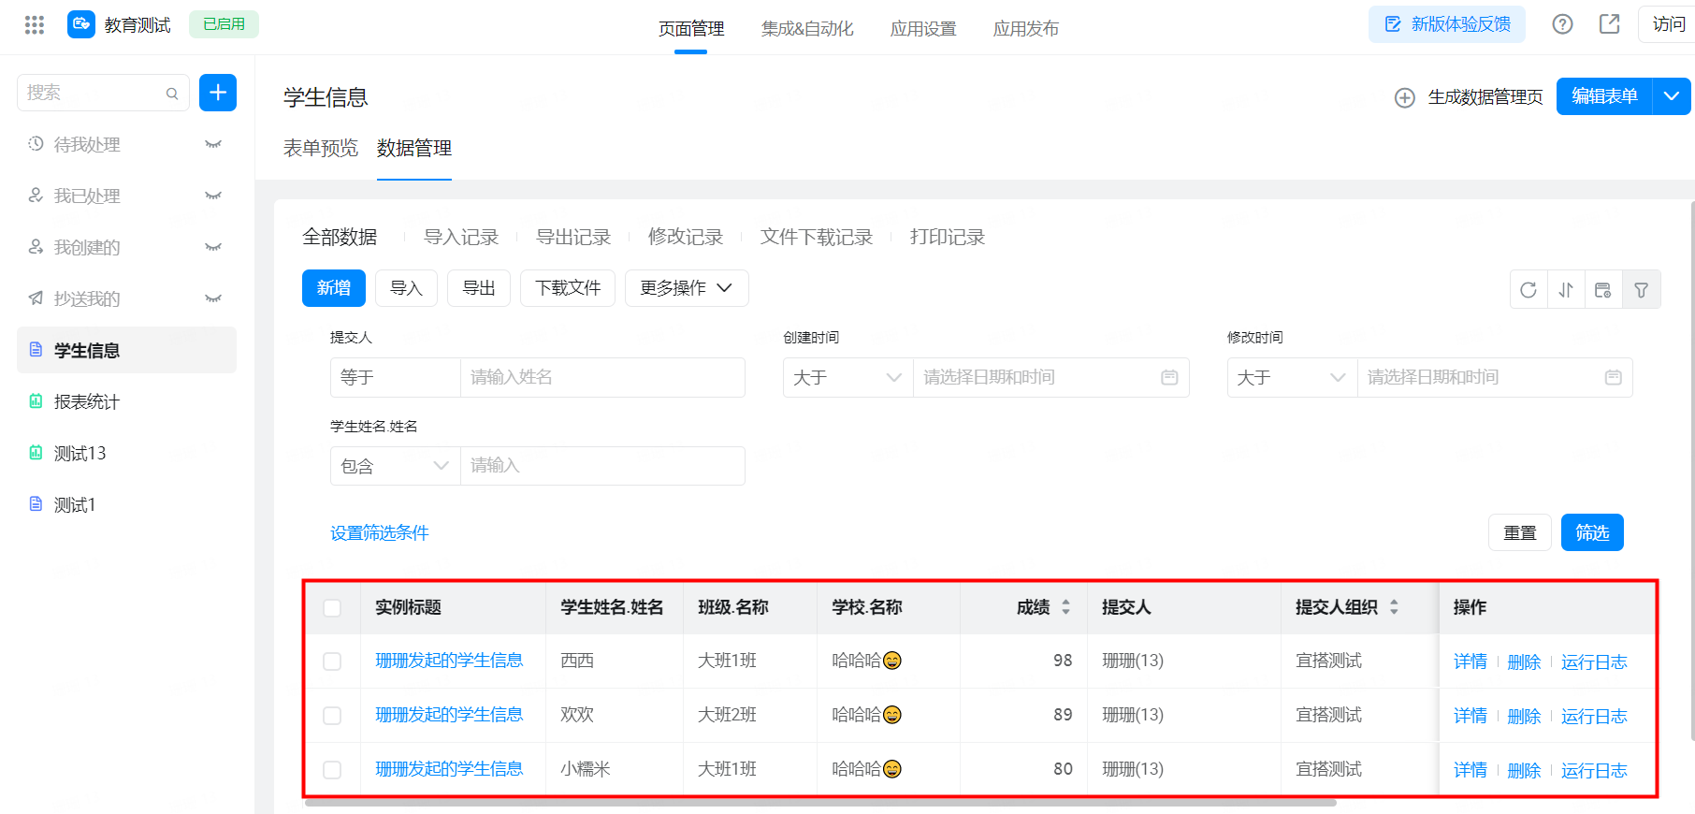Open the help question mark icon
The width and height of the screenshot is (1695, 814).
click(x=1562, y=24)
